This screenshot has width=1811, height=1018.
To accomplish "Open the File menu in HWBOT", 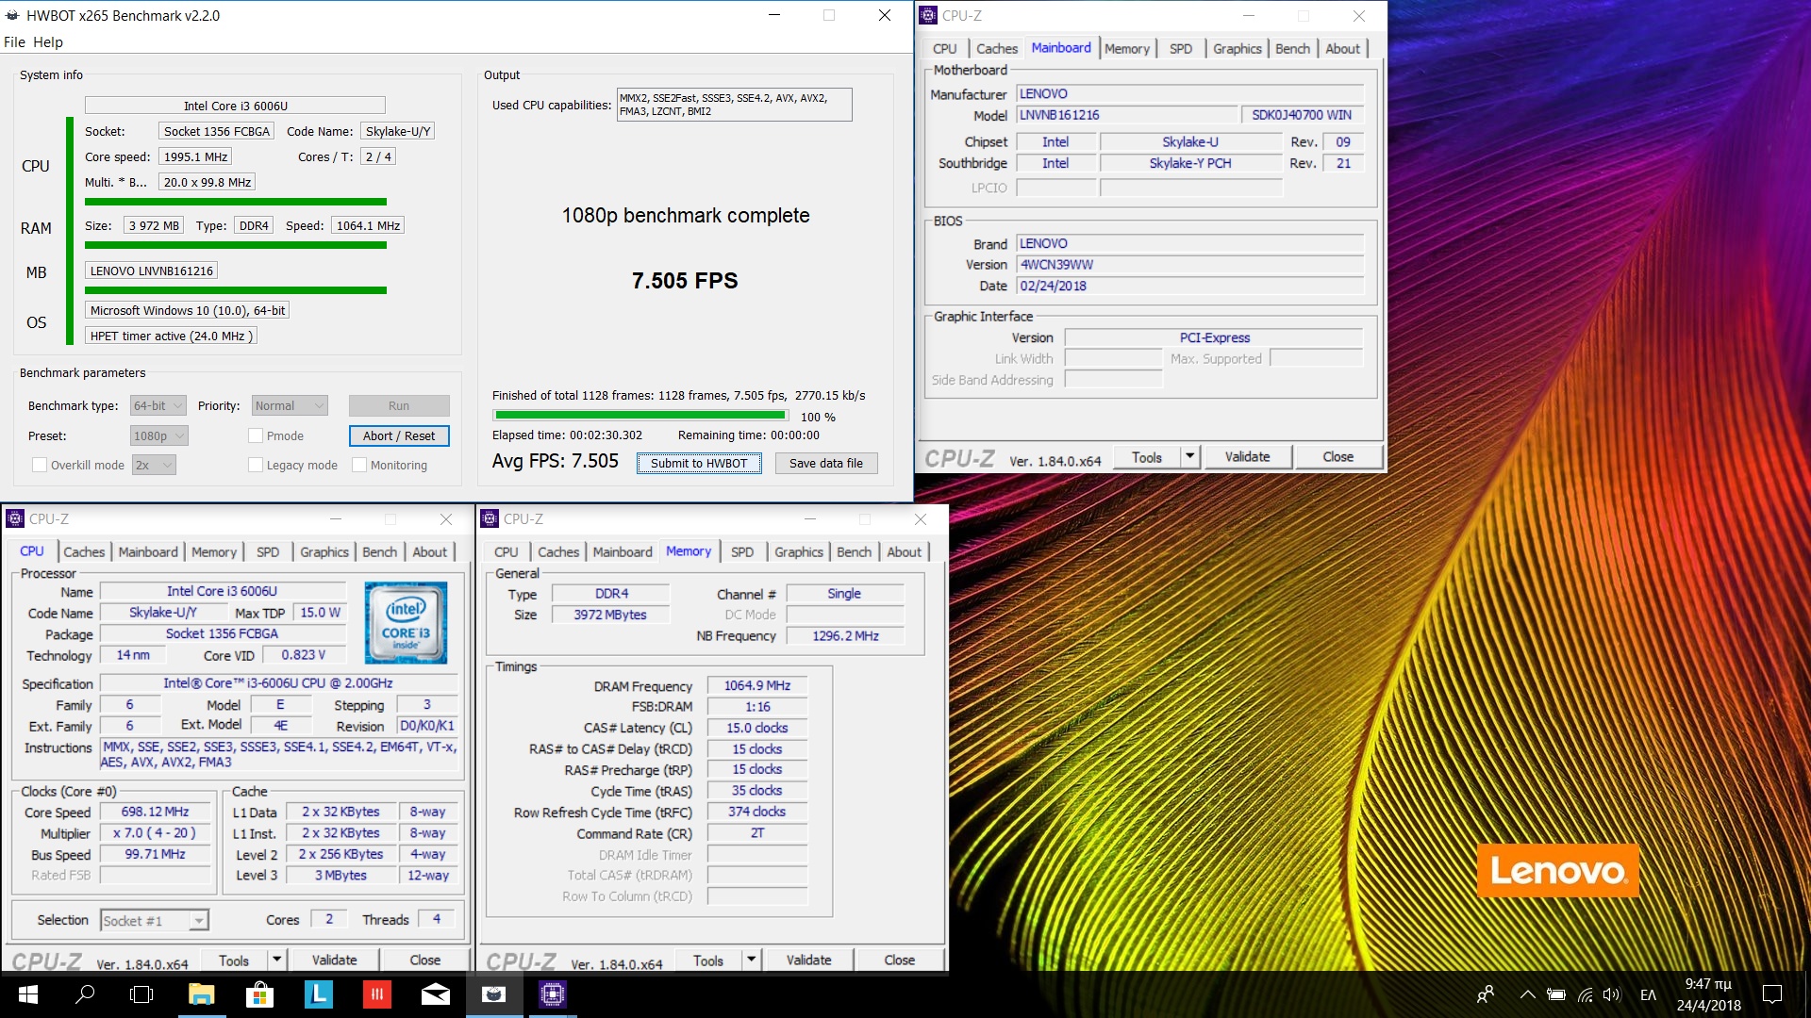I will point(14,41).
